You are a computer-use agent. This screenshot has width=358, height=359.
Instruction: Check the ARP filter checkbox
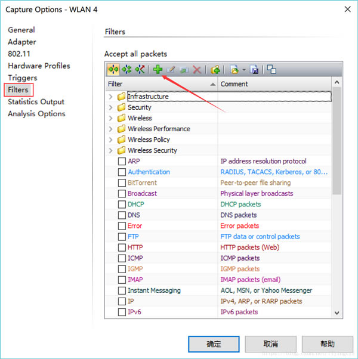point(122,162)
